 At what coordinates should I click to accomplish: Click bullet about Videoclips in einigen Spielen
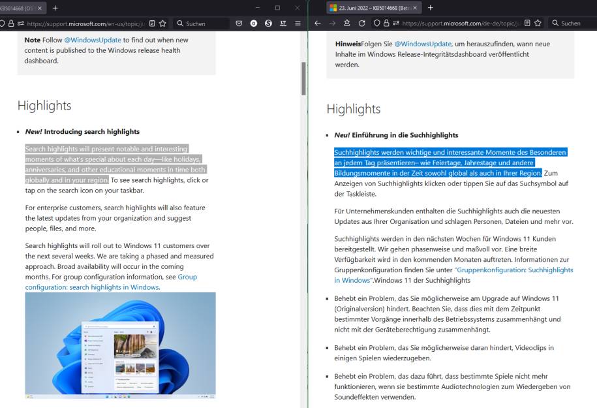[x=444, y=353]
